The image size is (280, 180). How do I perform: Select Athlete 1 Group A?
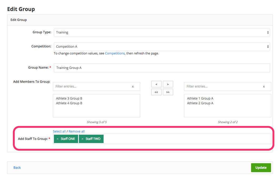200,99
